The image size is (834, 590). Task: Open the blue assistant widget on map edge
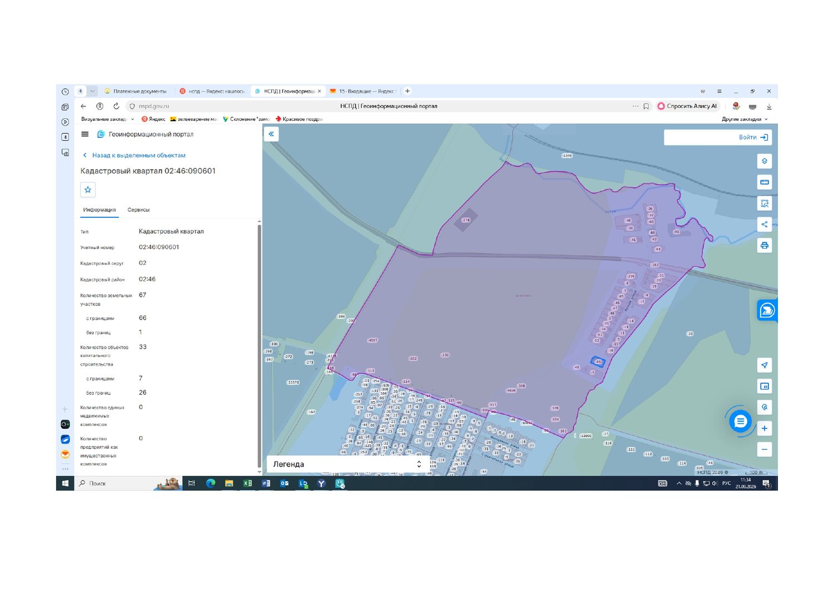click(767, 310)
